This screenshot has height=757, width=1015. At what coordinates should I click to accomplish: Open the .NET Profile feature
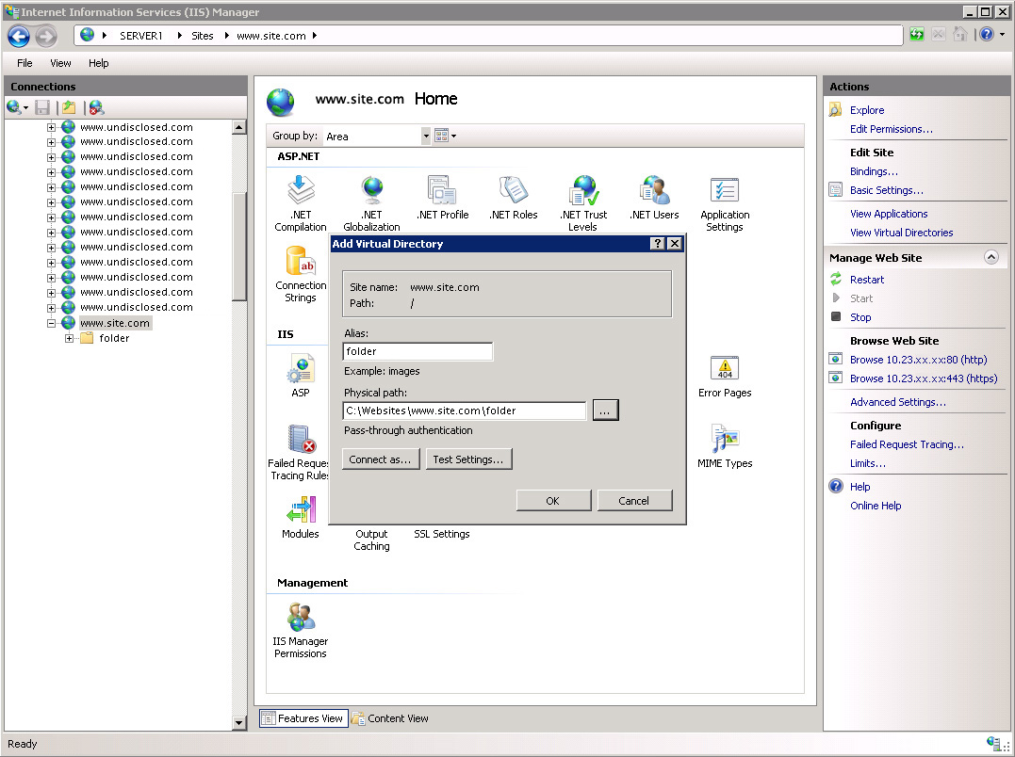[x=443, y=198]
